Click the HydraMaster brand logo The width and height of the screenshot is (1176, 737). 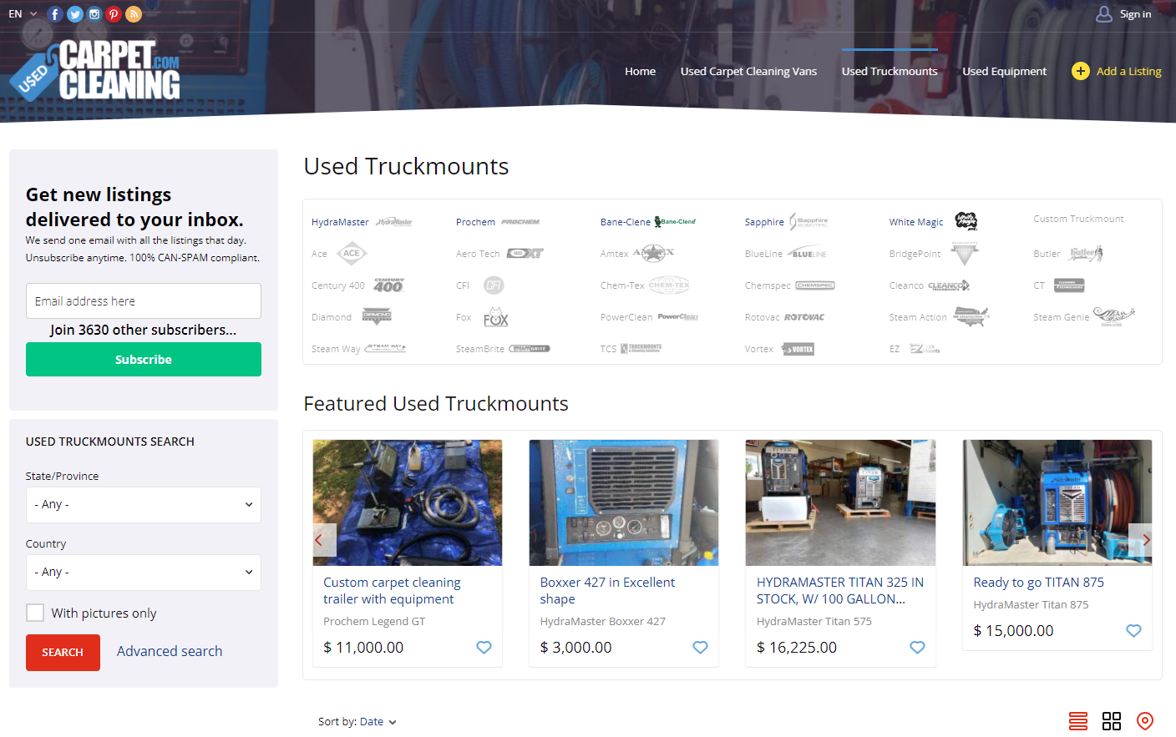[x=393, y=222]
